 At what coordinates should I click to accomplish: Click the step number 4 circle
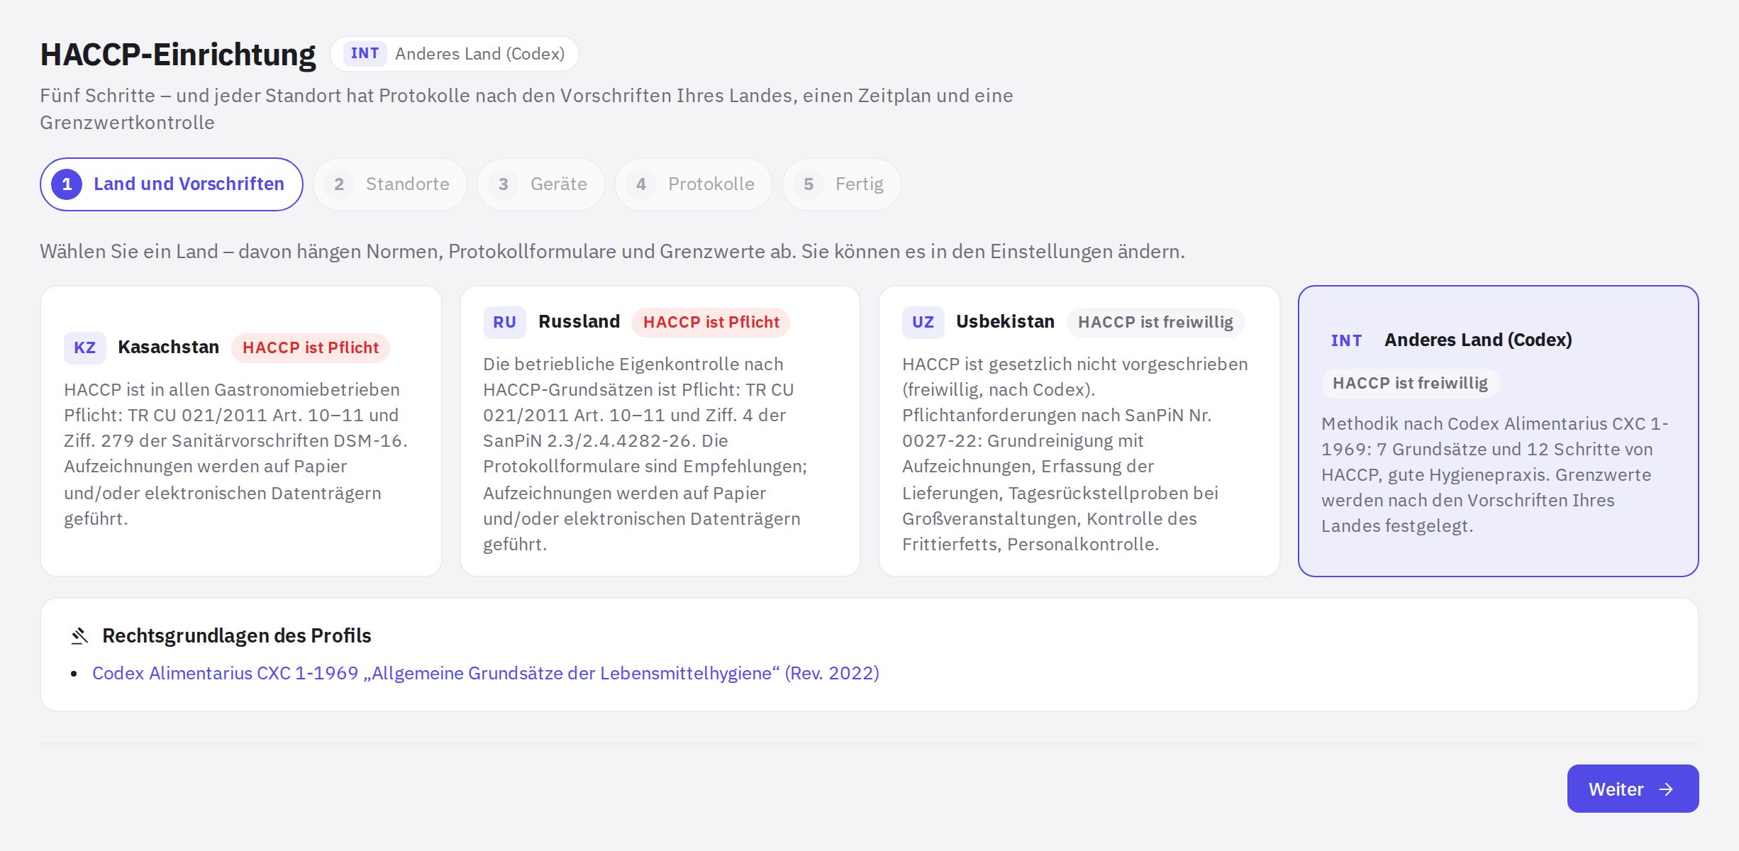click(641, 184)
